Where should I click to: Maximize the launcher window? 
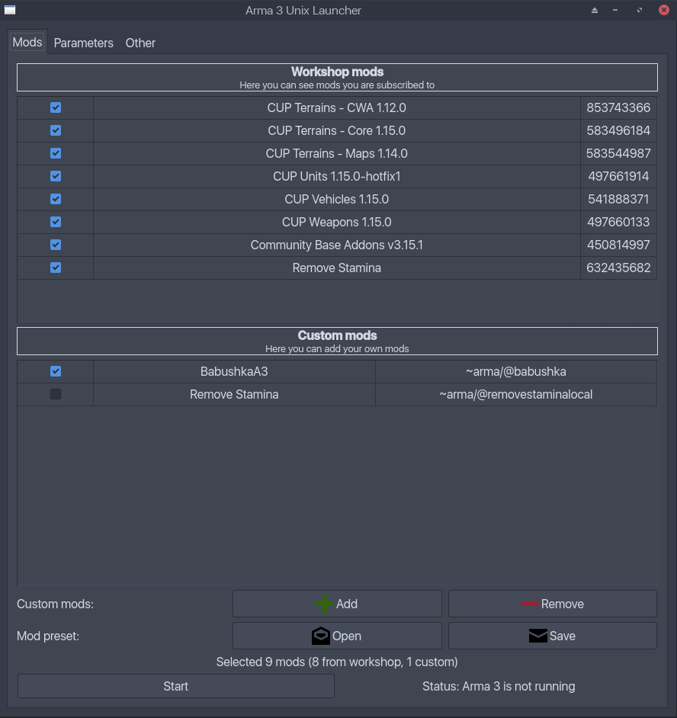pos(640,10)
